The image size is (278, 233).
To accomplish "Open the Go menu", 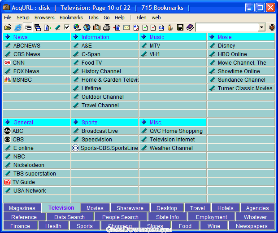I will coord(107,18).
